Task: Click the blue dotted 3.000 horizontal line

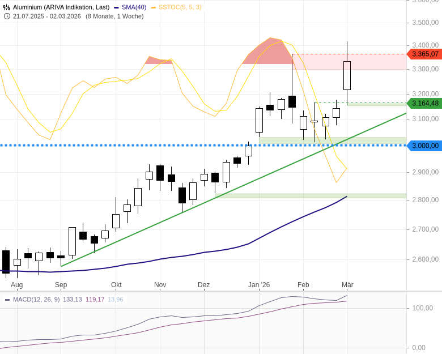Action: [170, 146]
